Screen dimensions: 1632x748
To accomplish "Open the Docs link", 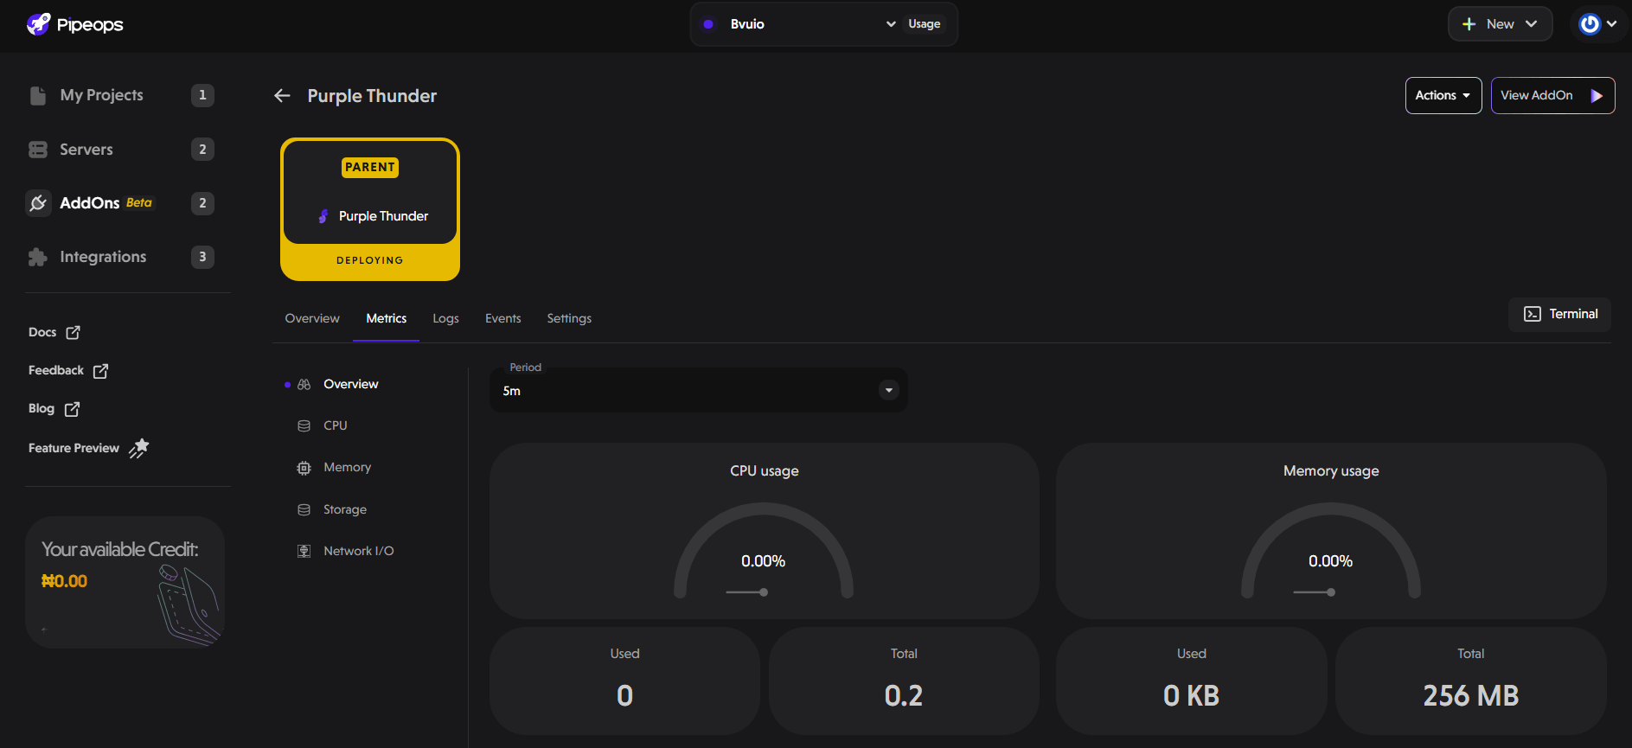I will [x=54, y=332].
